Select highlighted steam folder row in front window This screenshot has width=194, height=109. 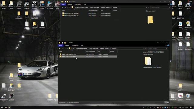88,57
